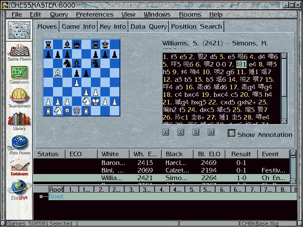303x227 pixels.
Task: Click the white king on f2
Action: tap(95, 101)
